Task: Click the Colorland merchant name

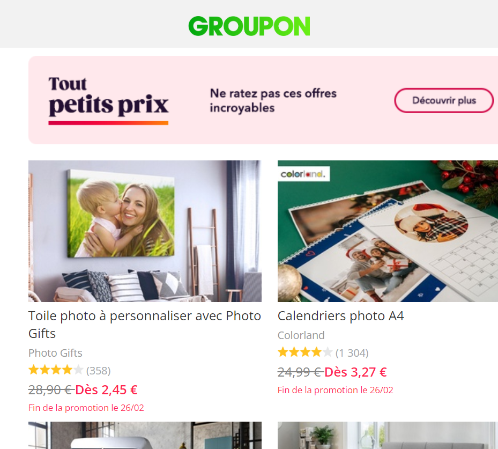Action: 301,335
